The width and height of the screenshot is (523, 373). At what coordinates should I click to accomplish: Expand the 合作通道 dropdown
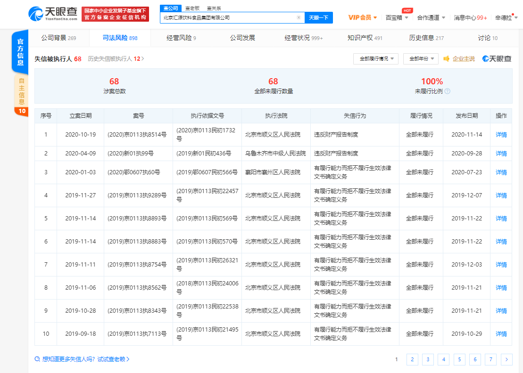[x=431, y=17]
